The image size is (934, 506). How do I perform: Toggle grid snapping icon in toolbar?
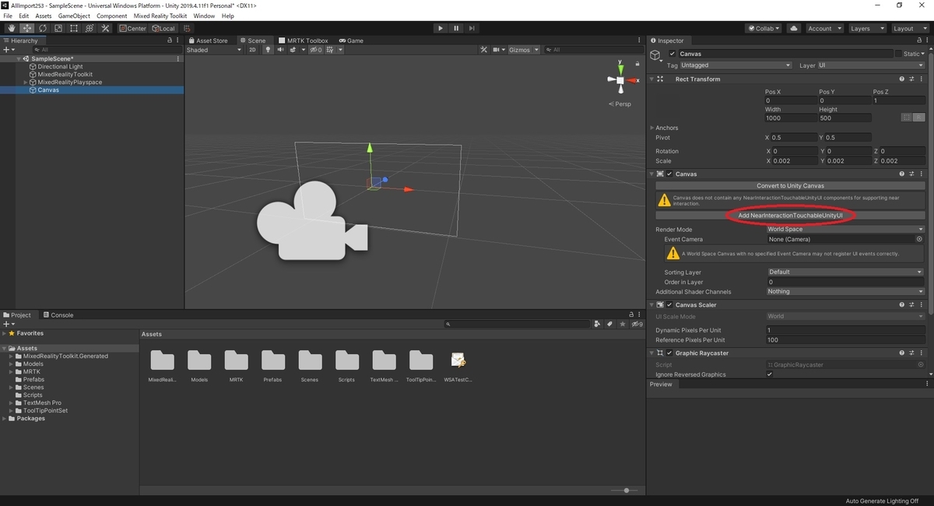pyautogui.click(x=187, y=28)
